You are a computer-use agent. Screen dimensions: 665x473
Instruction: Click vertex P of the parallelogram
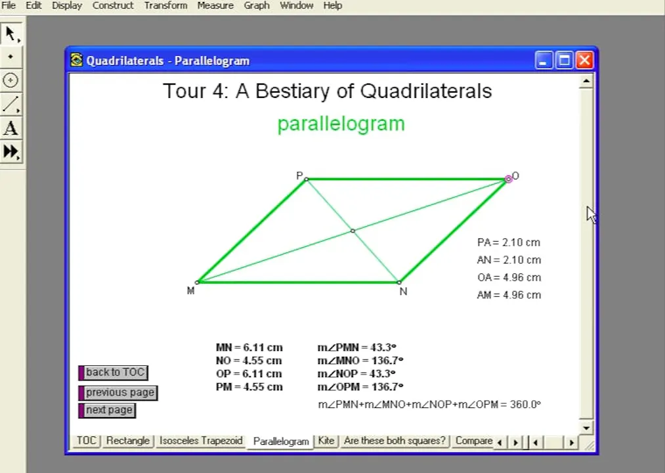pyautogui.click(x=307, y=179)
